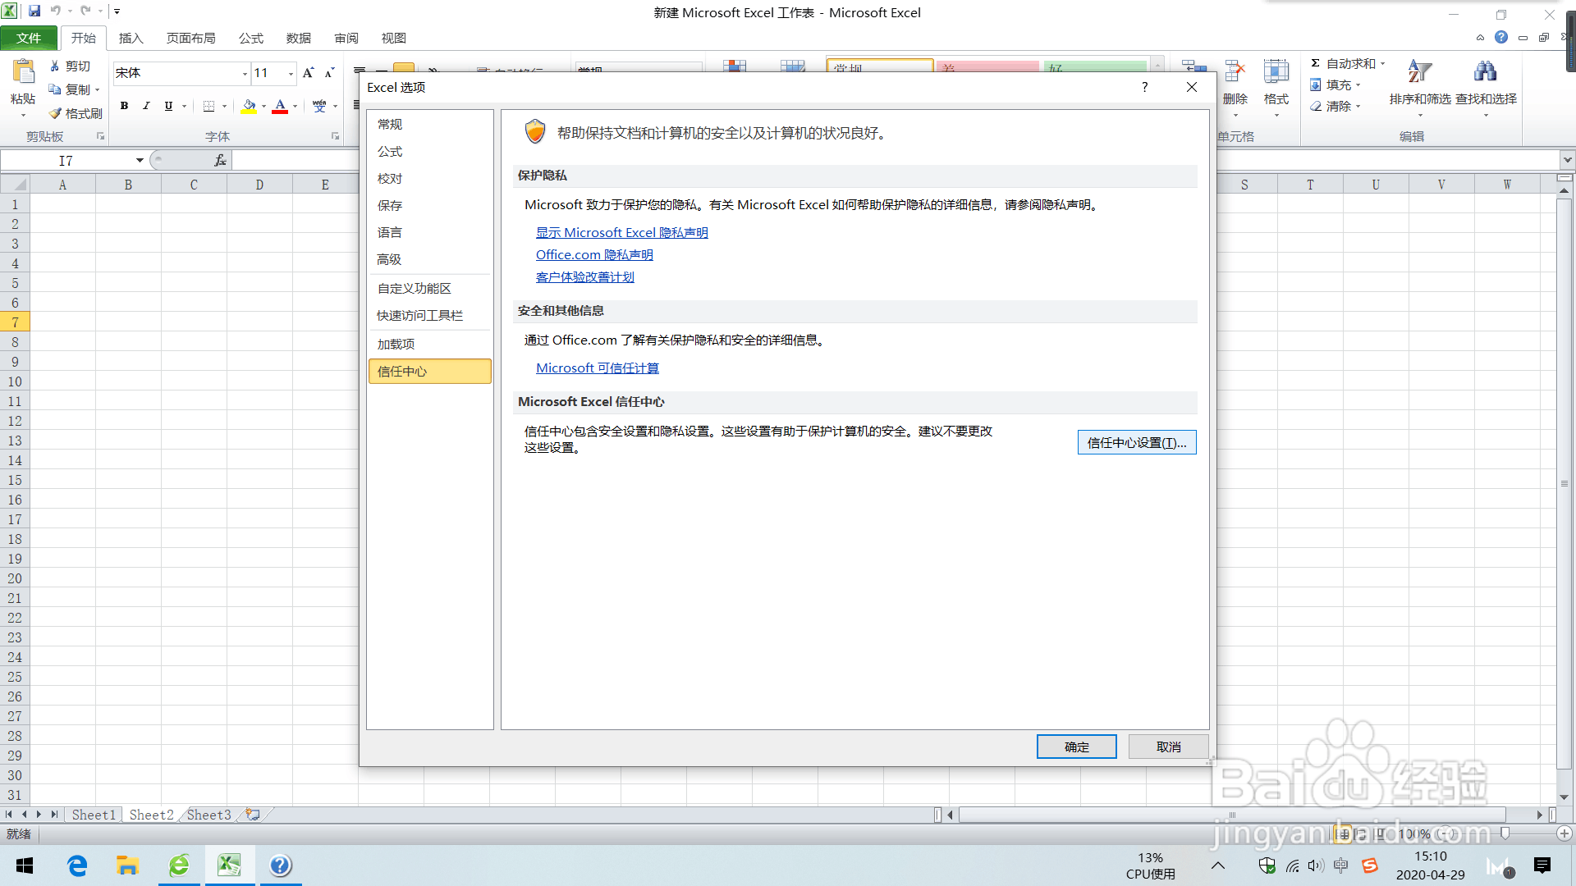Open Office.com 隐私声明 link
The width and height of the screenshot is (1576, 886).
tap(594, 255)
